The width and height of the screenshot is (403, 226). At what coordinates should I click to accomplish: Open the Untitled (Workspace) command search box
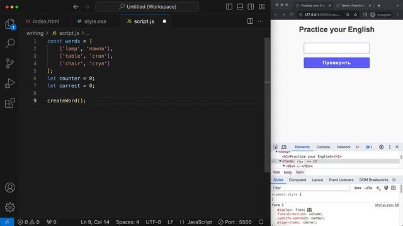[147, 7]
